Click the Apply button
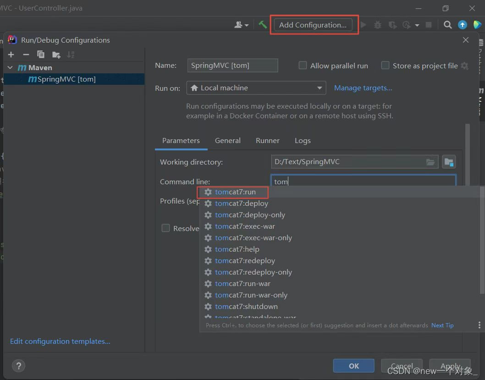Viewport: 485px width, 380px height. (450, 366)
